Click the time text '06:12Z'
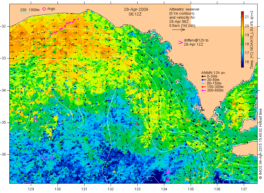The image size is (264, 193). pos(135,14)
